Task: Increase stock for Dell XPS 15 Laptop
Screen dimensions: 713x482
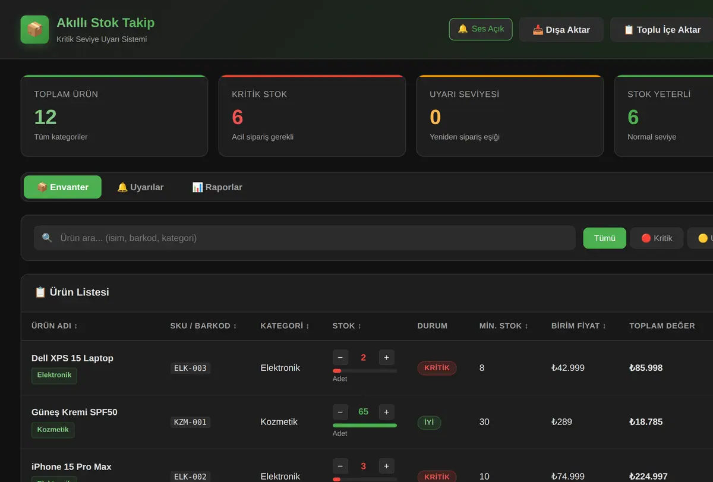Action: point(387,357)
